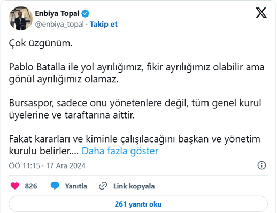
Task: Click the blue verified badge icon
Action: pyautogui.click(x=86, y=13)
